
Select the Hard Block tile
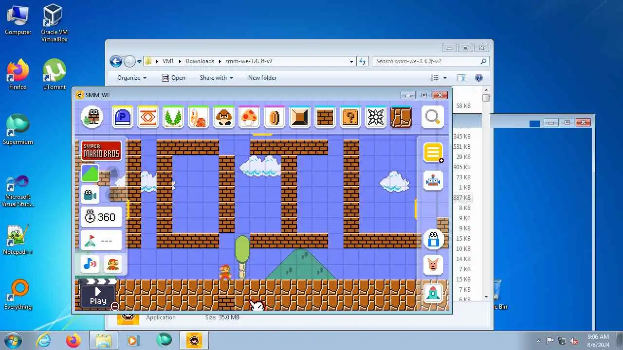tap(300, 117)
